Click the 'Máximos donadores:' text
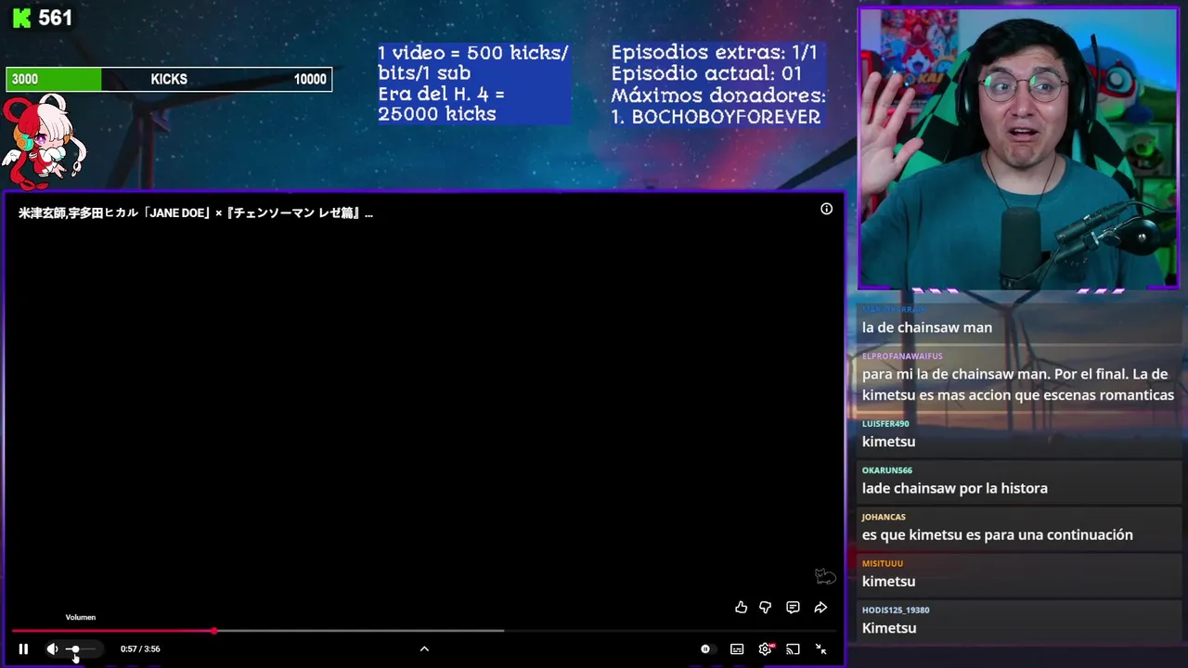 point(718,96)
